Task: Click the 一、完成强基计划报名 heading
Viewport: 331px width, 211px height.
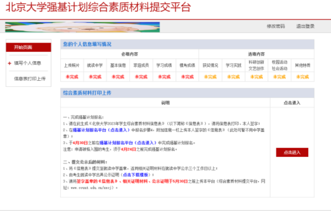Action: click(x=83, y=117)
